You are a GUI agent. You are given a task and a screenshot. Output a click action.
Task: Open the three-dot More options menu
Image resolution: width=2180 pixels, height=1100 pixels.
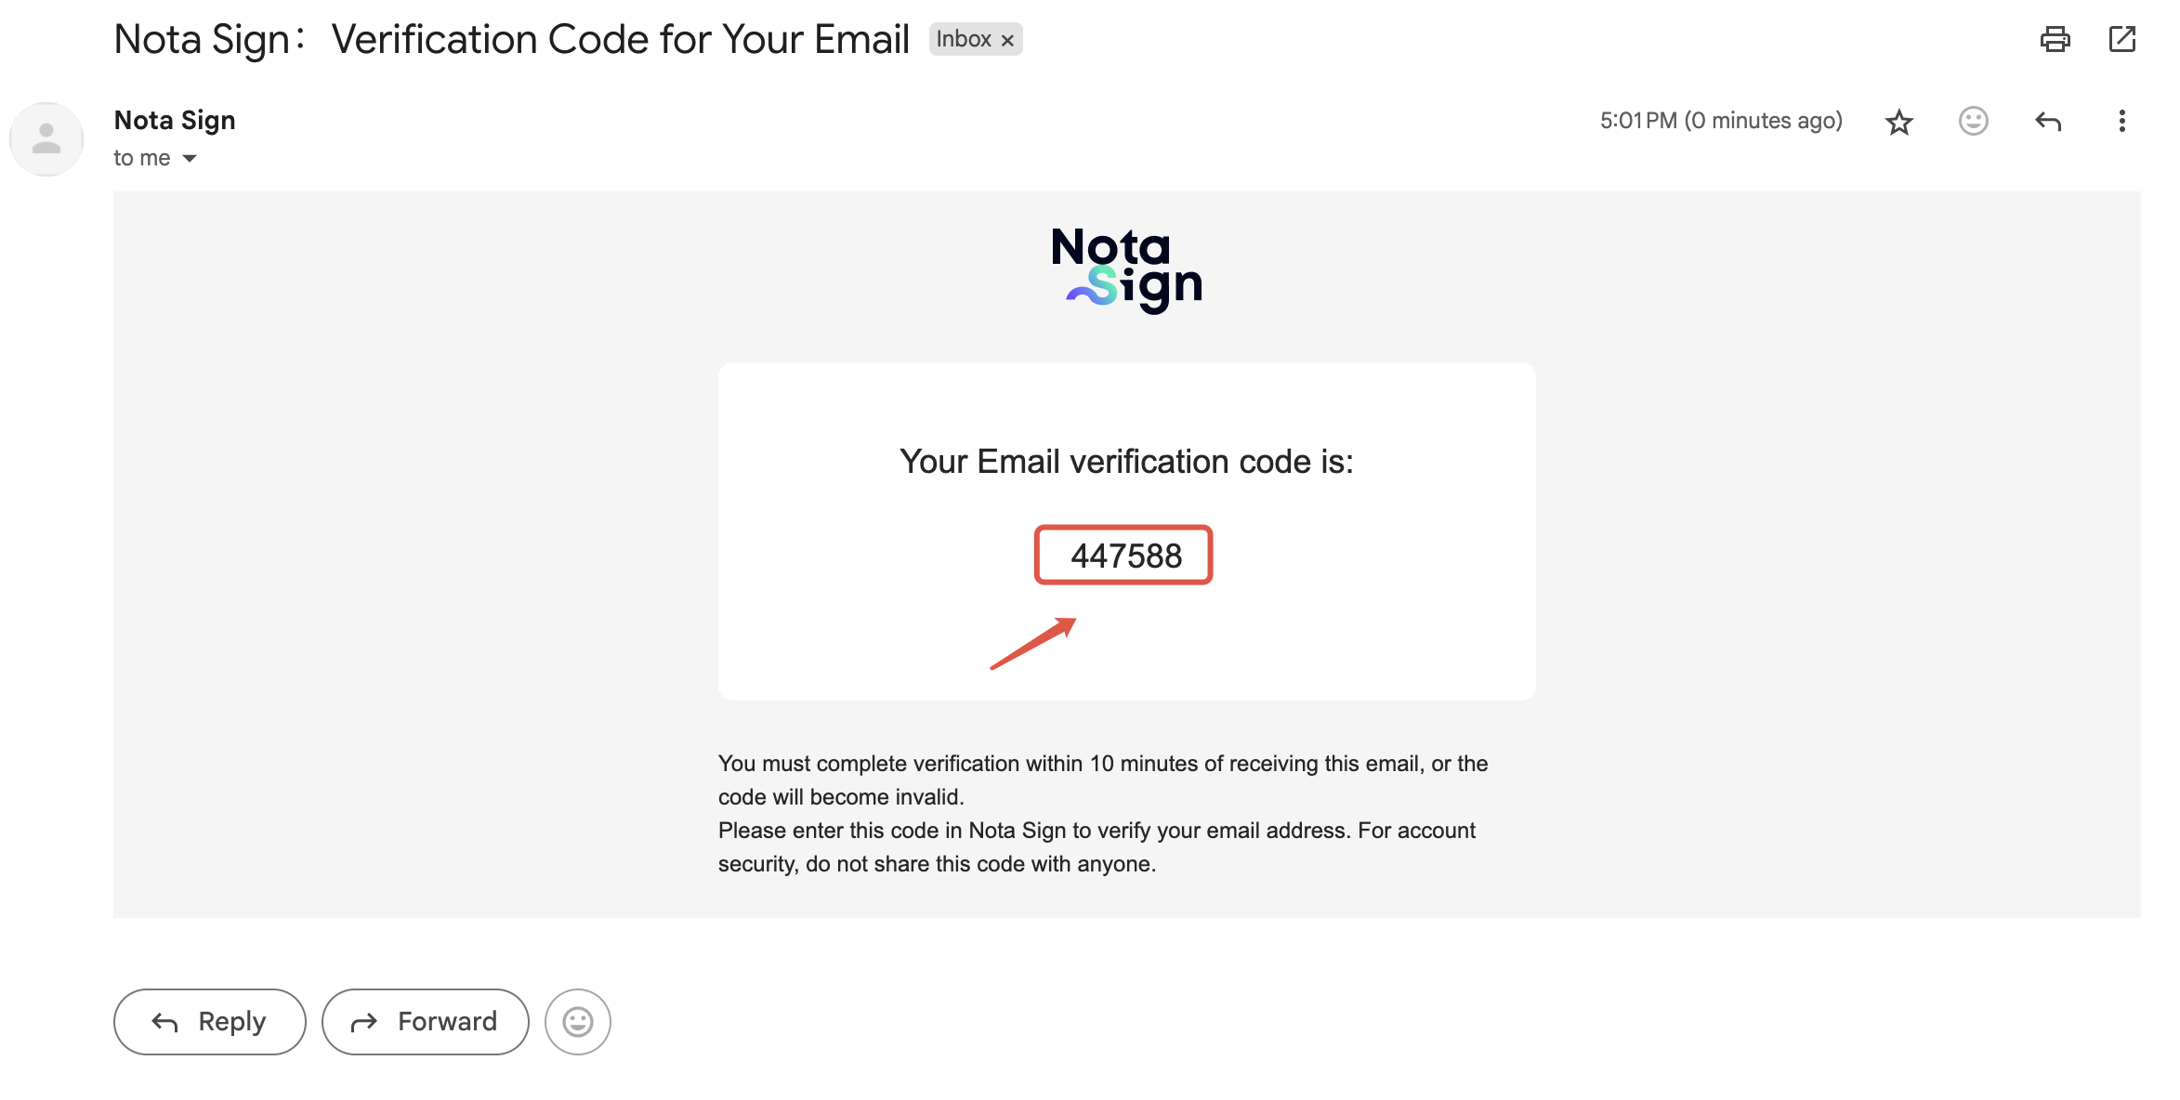click(x=2121, y=121)
